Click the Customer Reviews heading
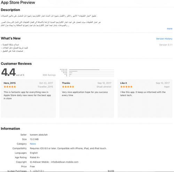 (x=16, y=64)
